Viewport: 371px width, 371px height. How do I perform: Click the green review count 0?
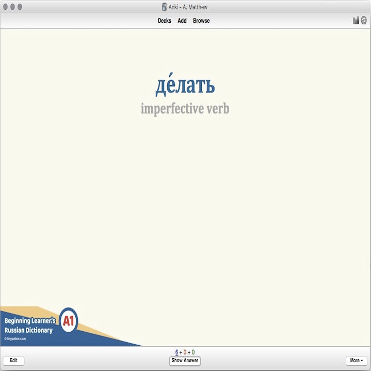(193, 352)
